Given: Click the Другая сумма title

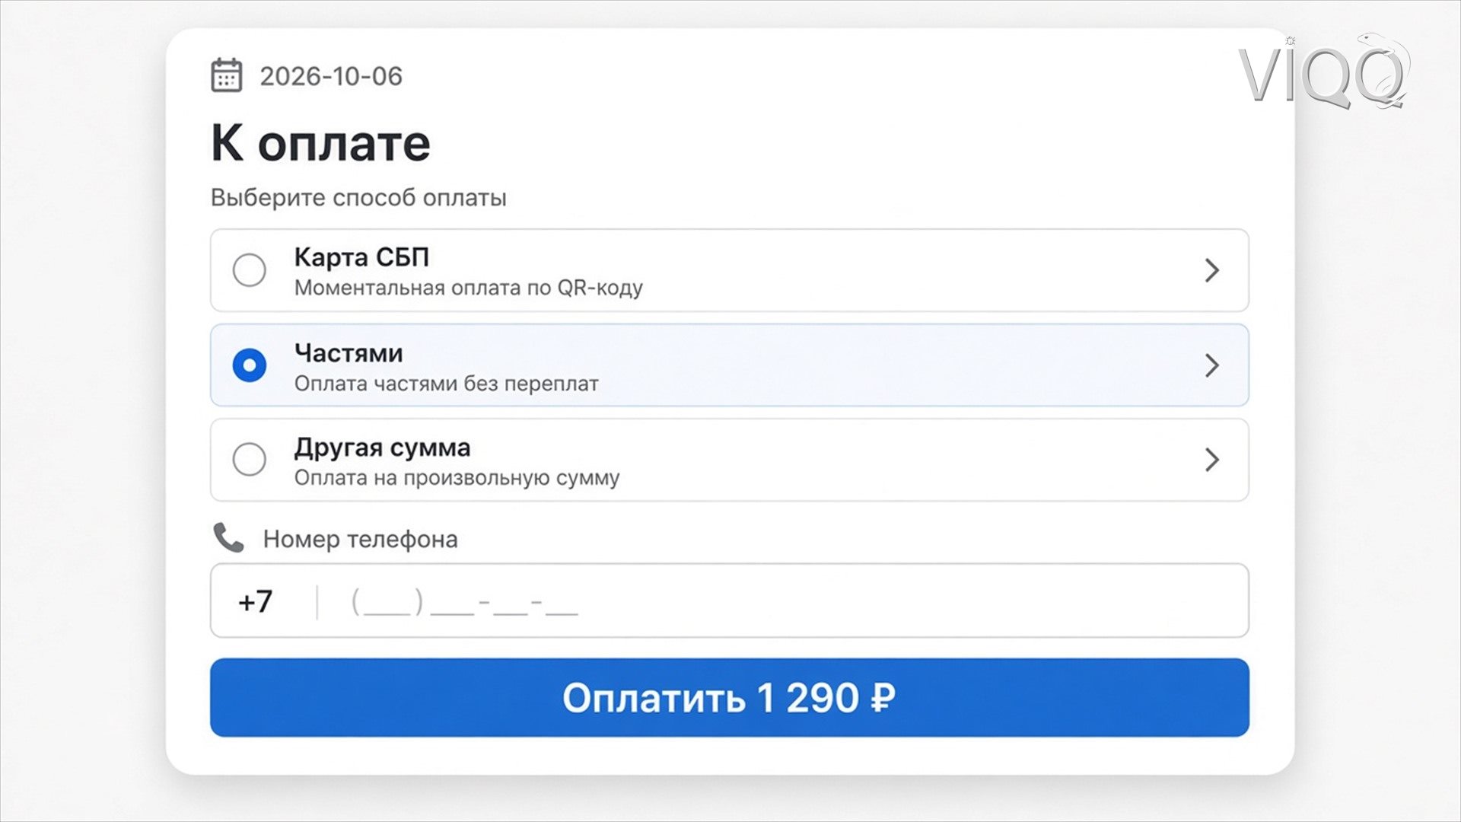Looking at the screenshot, I should 382,448.
